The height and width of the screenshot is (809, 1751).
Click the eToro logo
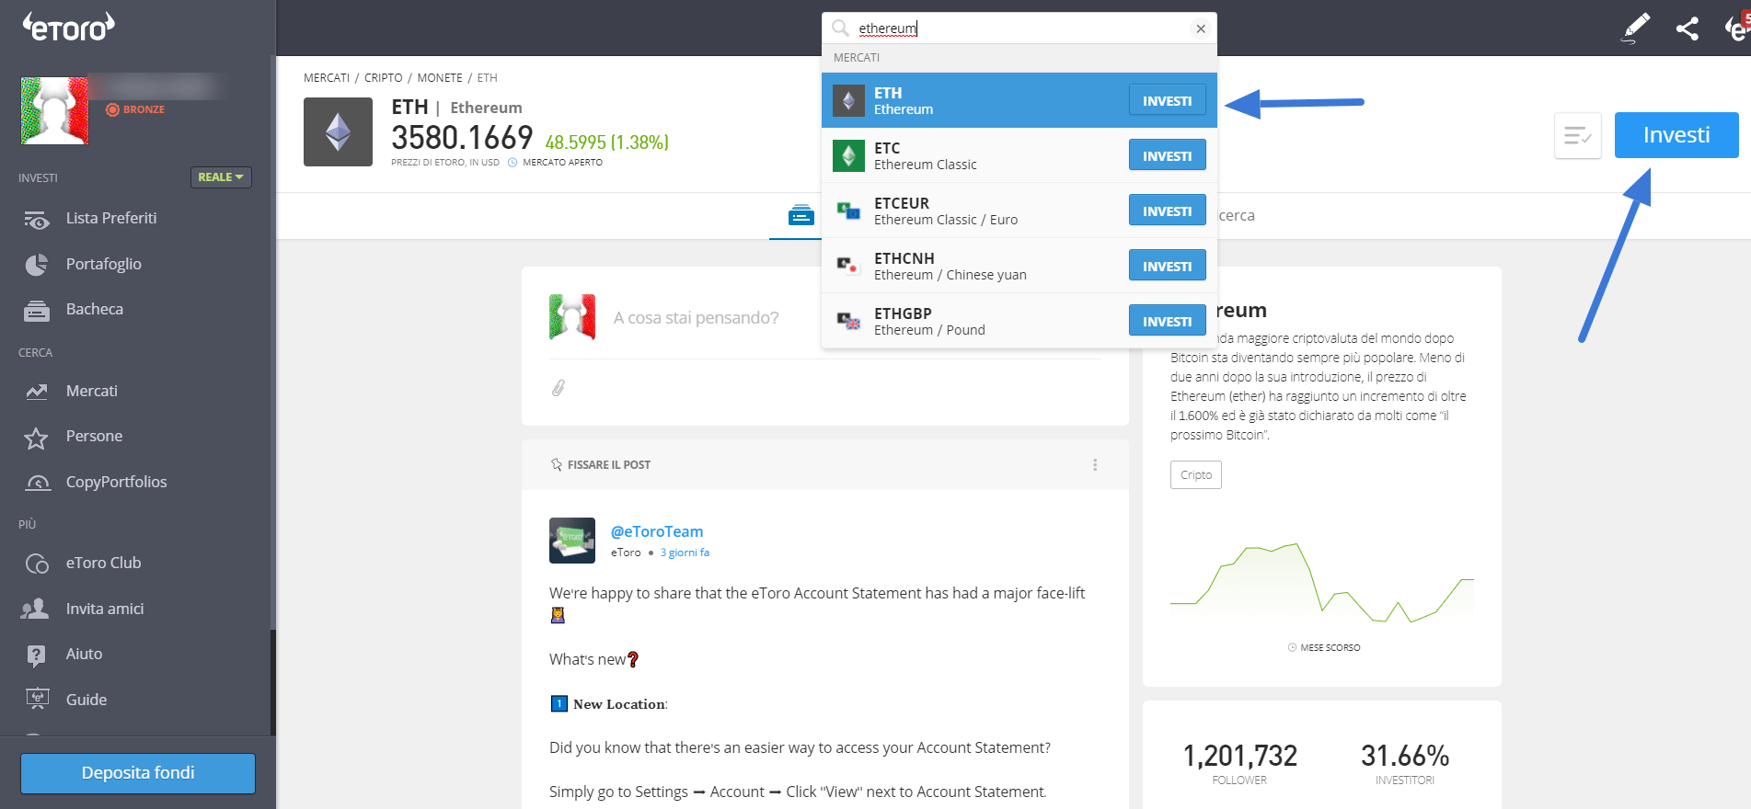pos(68,27)
